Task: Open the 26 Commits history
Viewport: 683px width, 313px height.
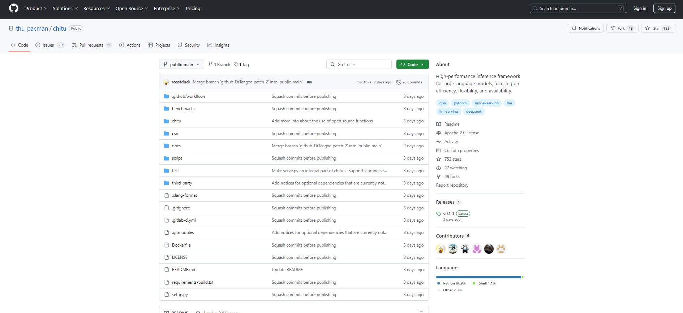Action: 409,82
